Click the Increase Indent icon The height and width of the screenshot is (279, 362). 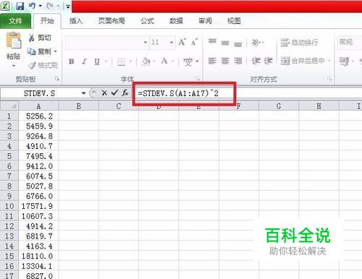pyautogui.click(x=268, y=61)
